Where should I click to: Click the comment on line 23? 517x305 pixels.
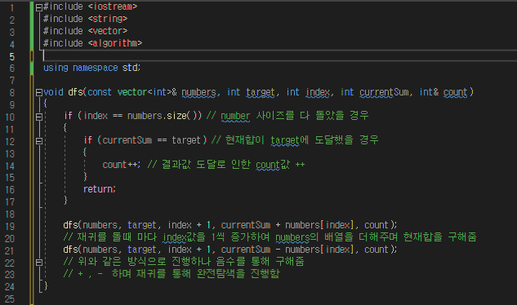tap(172, 273)
